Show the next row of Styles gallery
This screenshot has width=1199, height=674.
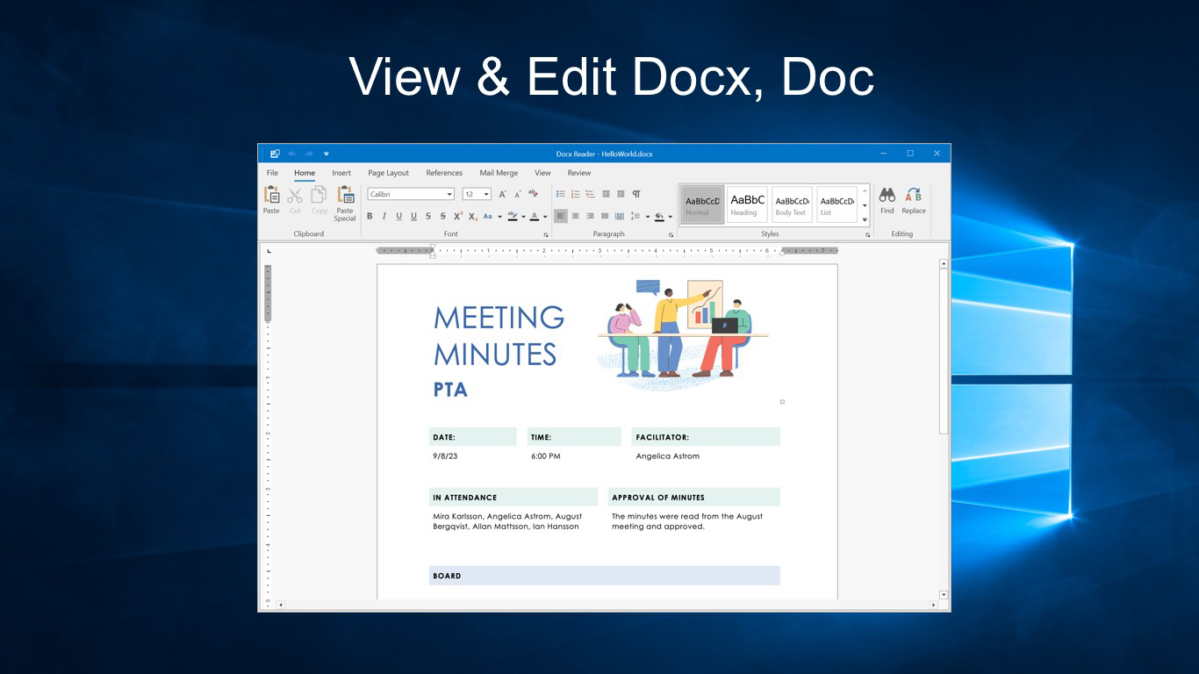[x=865, y=205]
